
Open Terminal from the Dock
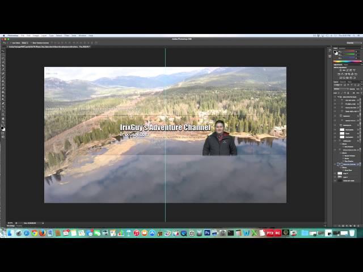(x=231, y=233)
